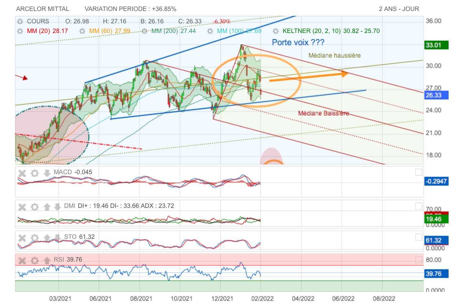Open settings gear for MM (60)
The height and width of the screenshot is (307, 462).
click(82, 31)
